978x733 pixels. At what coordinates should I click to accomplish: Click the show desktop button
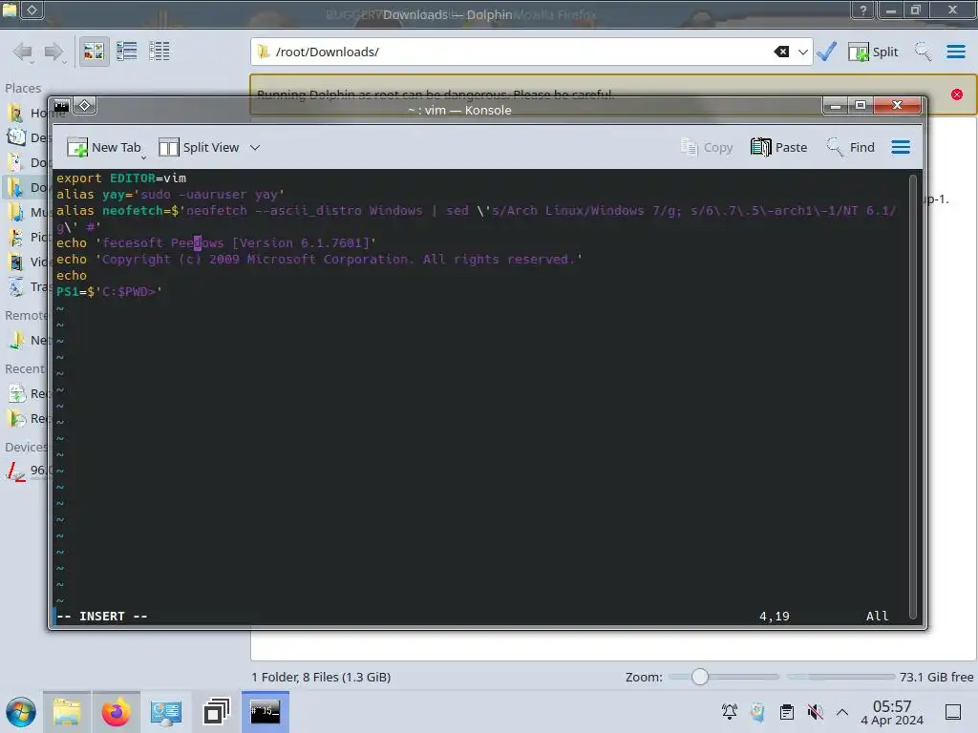tap(952, 712)
